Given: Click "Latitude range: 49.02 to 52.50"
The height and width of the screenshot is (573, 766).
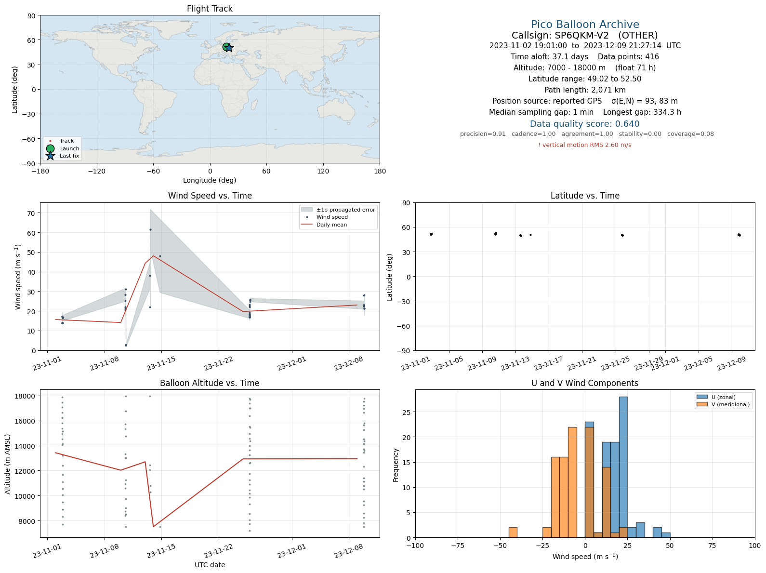Looking at the screenshot, I should coord(585,79).
